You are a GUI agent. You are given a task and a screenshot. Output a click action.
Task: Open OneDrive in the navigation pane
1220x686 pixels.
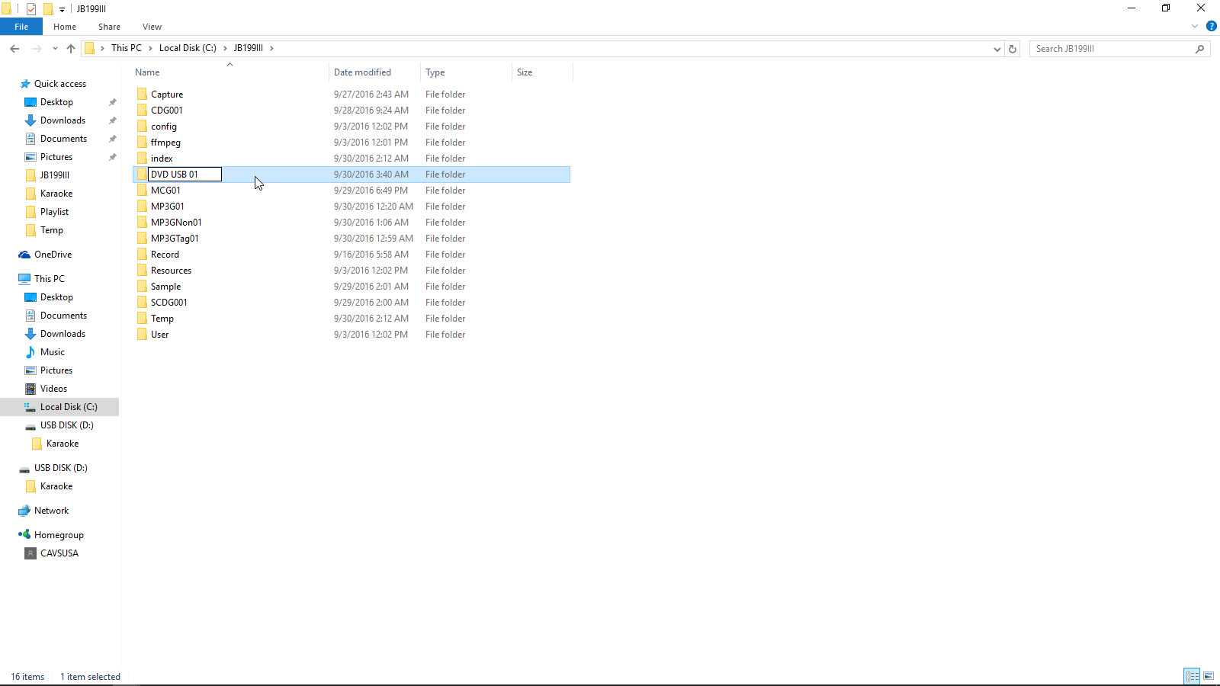[53, 255]
